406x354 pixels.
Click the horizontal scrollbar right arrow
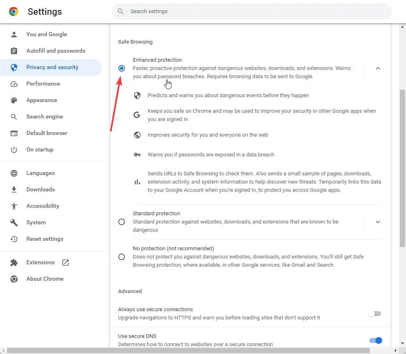click(395, 351)
